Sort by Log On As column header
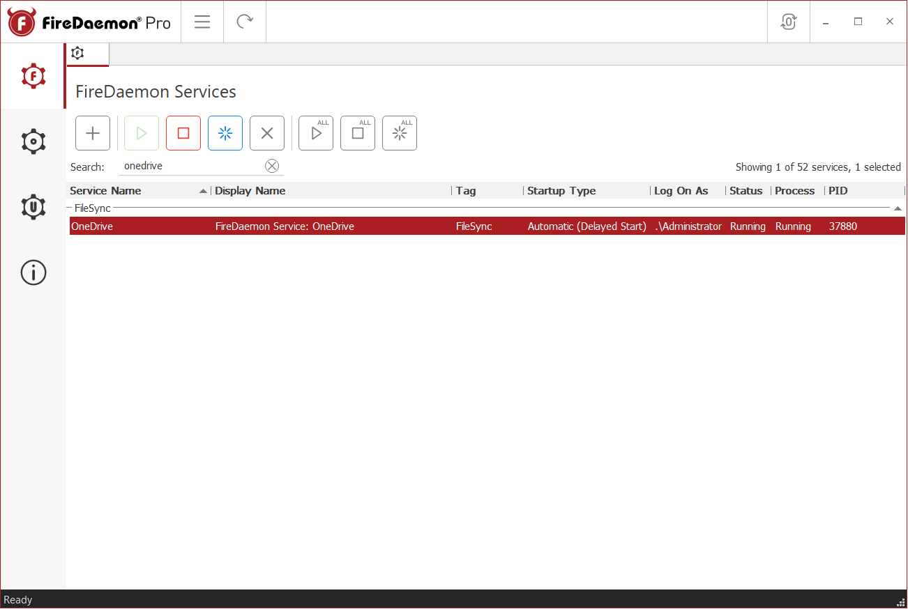The height and width of the screenshot is (609, 908). (x=688, y=191)
